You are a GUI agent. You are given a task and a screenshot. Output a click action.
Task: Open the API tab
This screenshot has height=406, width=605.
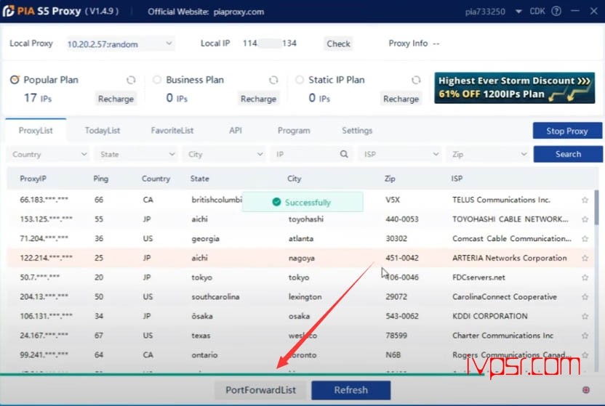coord(236,131)
